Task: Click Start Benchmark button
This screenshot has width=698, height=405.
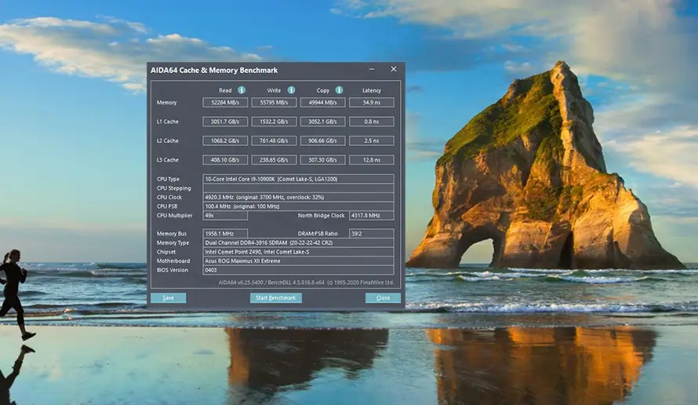Action: pyautogui.click(x=275, y=297)
